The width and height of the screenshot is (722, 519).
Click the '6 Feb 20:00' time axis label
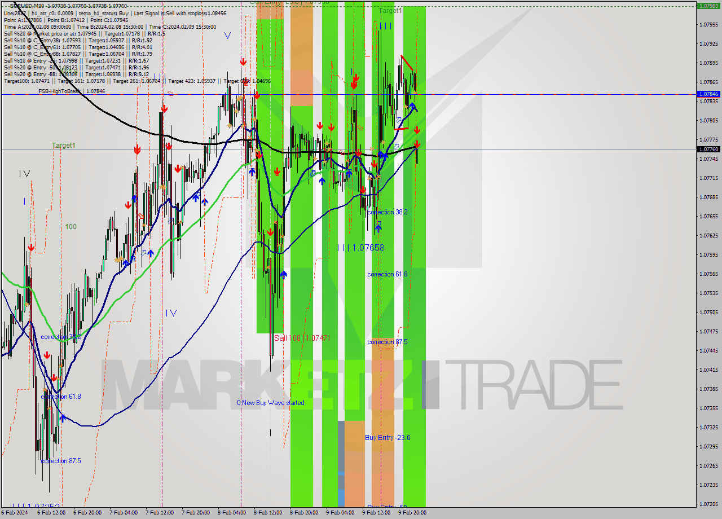click(87, 513)
